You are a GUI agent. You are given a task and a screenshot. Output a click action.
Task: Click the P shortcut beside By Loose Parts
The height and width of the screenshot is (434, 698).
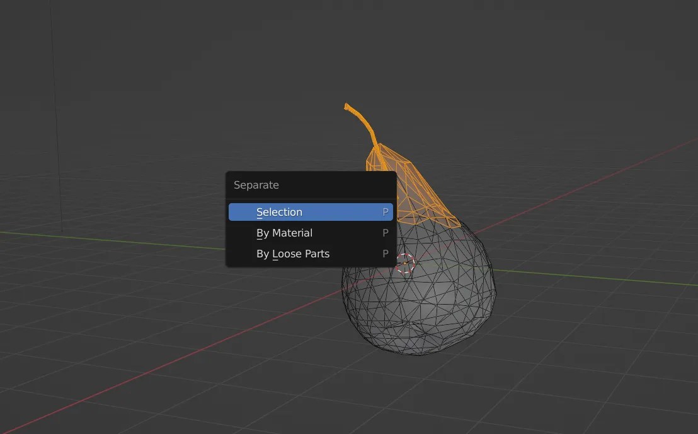click(385, 254)
